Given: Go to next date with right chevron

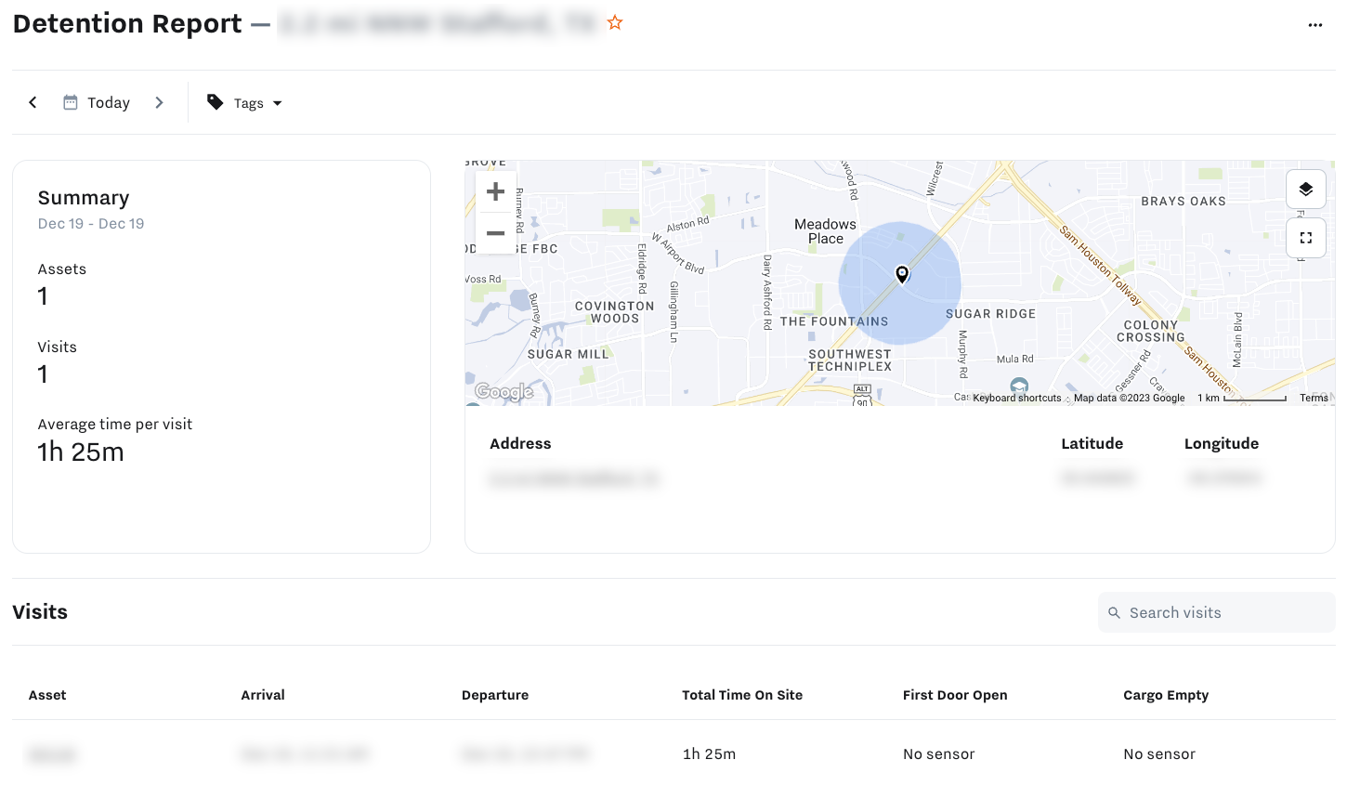Looking at the screenshot, I should click(x=159, y=102).
